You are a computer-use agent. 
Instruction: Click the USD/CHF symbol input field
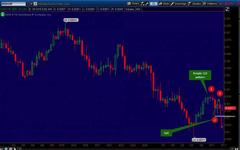13,4
